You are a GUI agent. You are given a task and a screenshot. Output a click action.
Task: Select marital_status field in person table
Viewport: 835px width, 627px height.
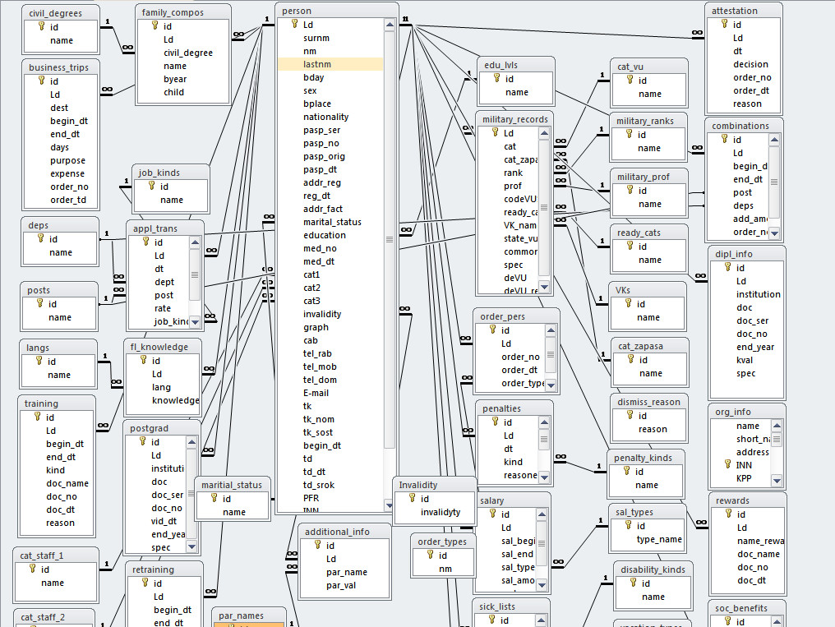(330, 223)
